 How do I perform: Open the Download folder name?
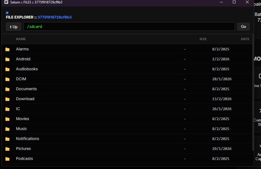25,99
